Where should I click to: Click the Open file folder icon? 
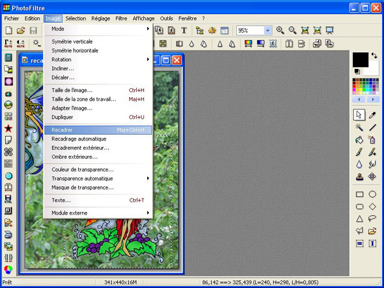pyautogui.click(x=21, y=30)
